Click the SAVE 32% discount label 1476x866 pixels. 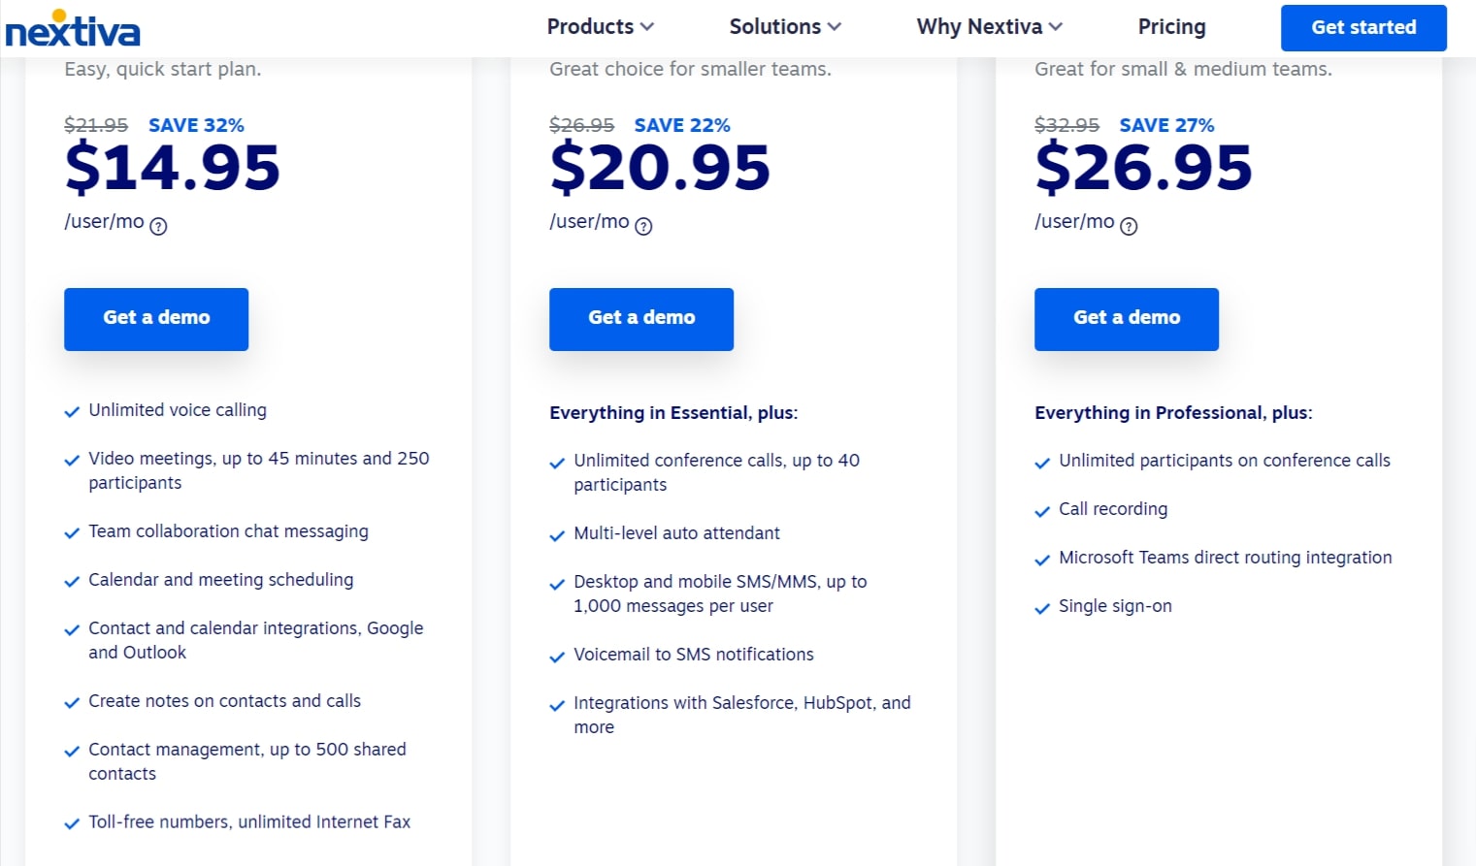[196, 125]
